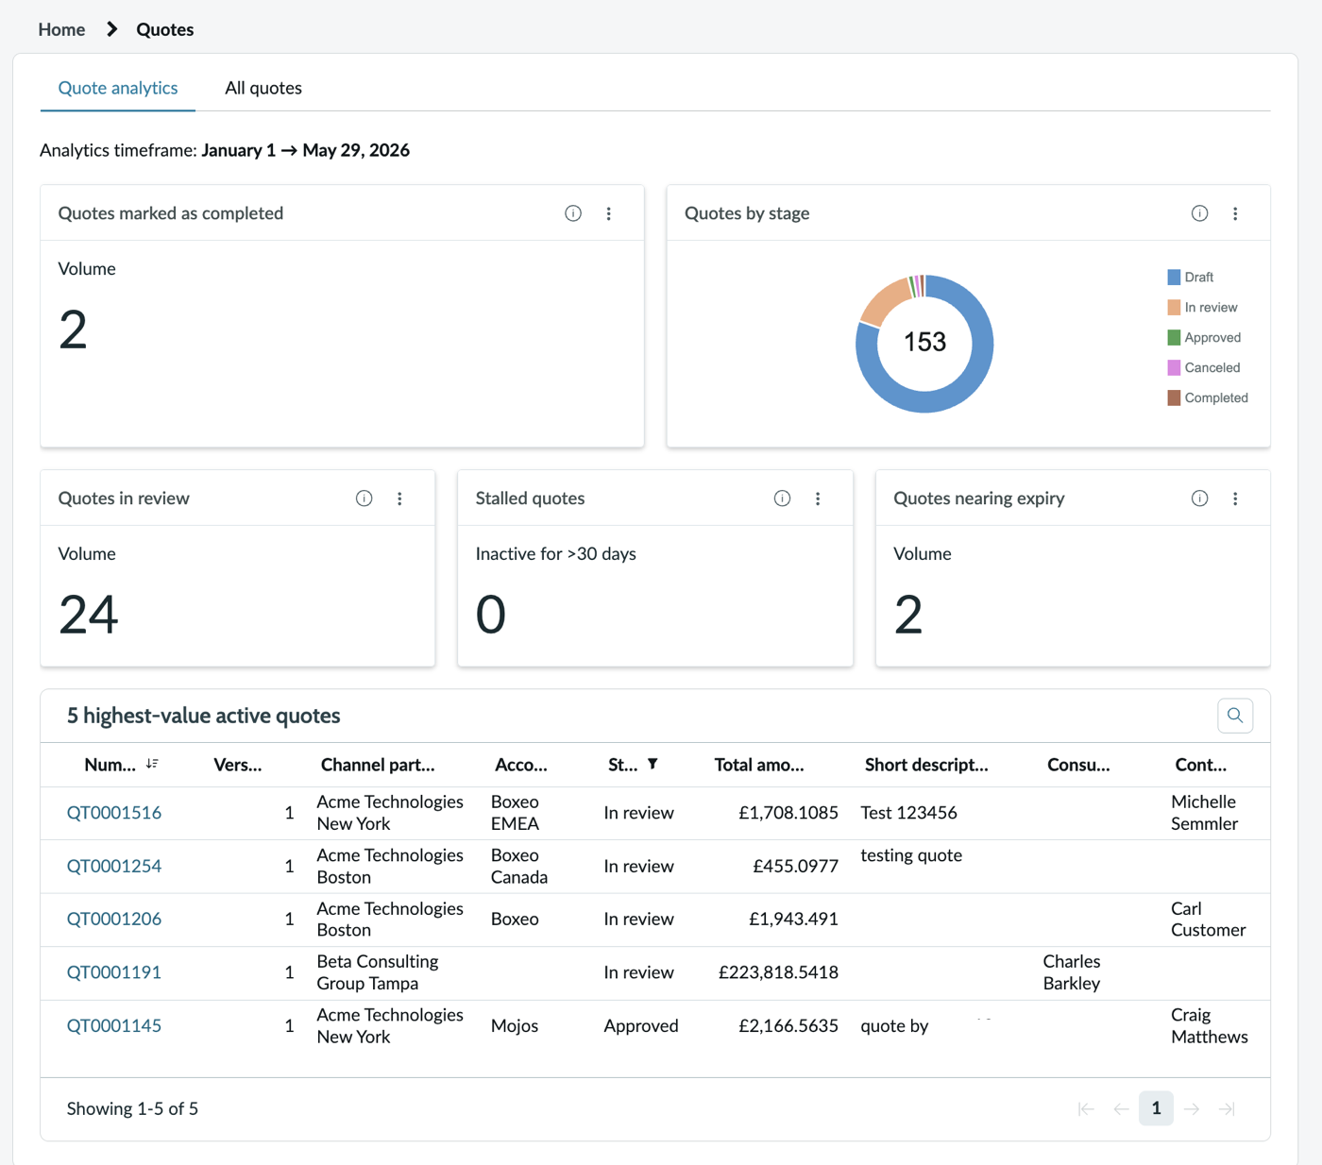Image resolution: width=1322 pixels, height=1165 pixels.
Task: Click the Charles Barkley consumer cell
Action: coord(1072,972)
